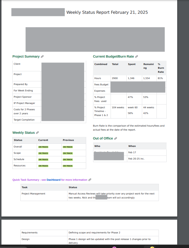
Task: Click the Burn Rate explanation paragraph
Action: pos(129,128)
